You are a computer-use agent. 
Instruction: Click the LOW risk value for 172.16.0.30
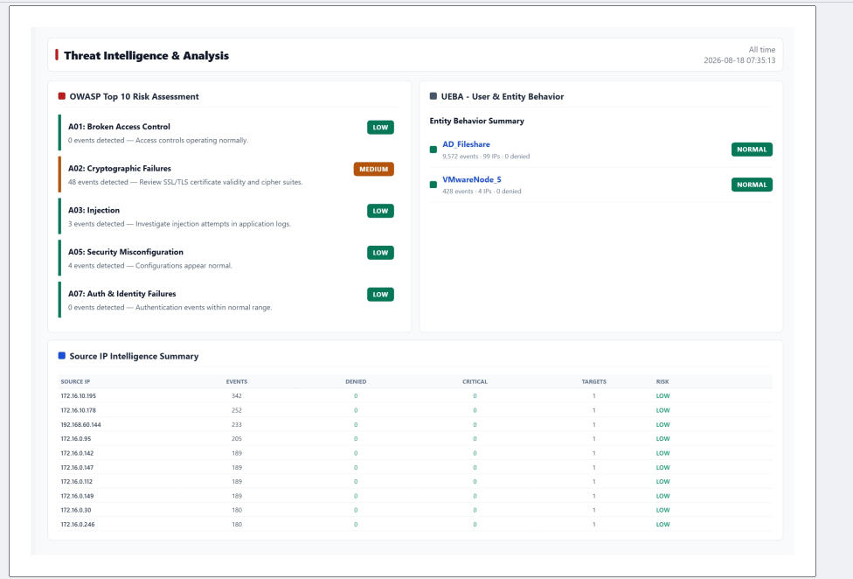pyautogui.click(x=662, y=511)
